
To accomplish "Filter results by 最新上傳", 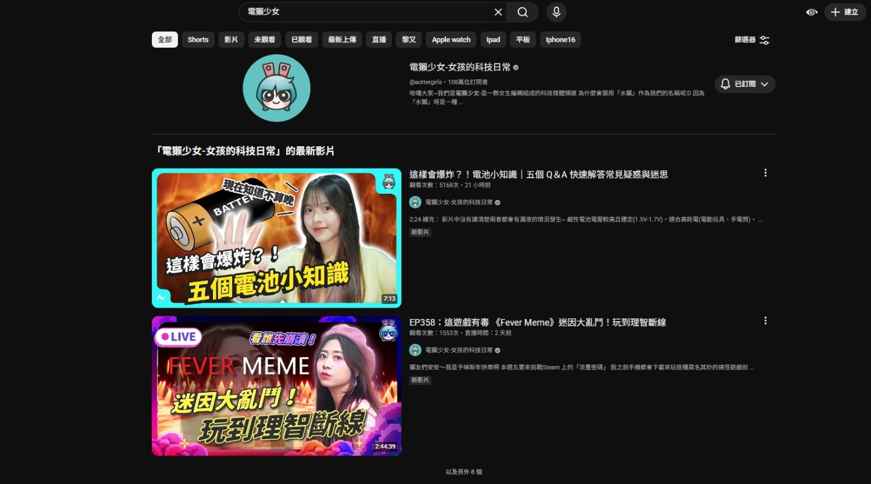I will click(342, 39).
